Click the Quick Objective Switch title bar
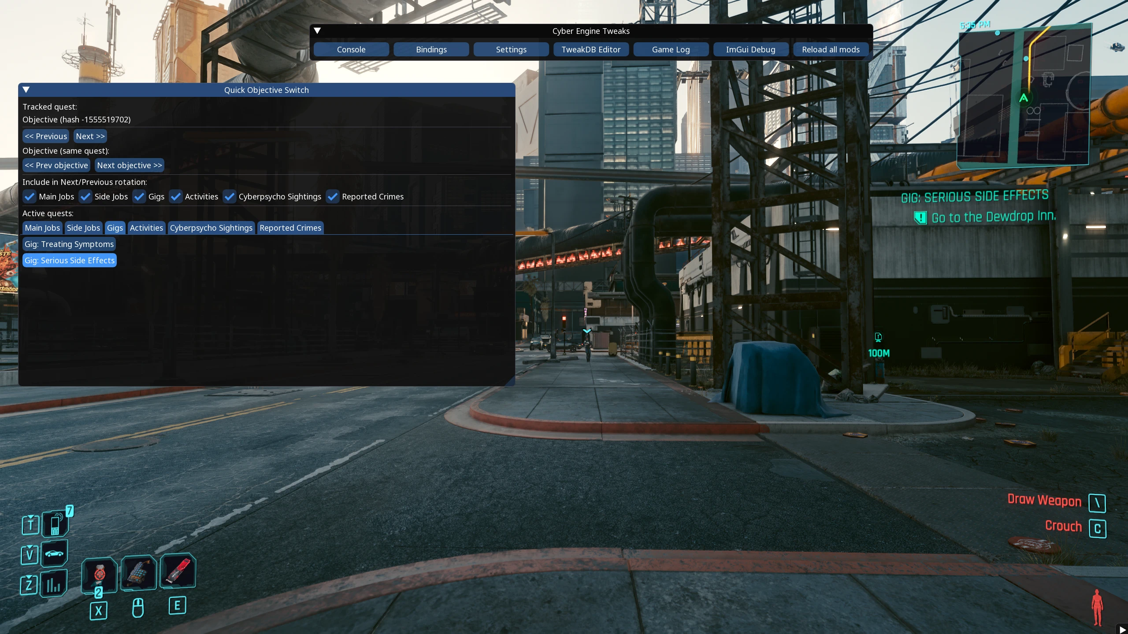This screenshot has height=634, width=1128. 267,90
